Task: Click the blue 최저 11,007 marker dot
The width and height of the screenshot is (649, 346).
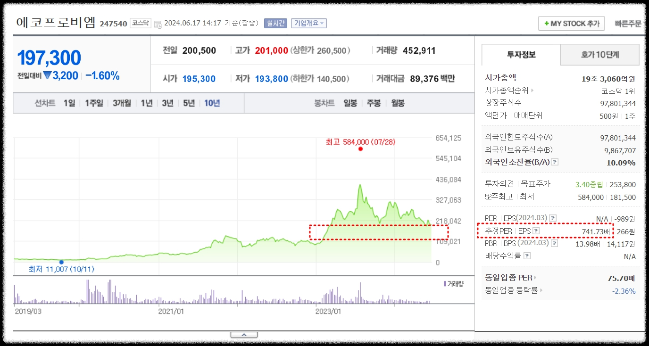Action: click(x=61, y=262)
